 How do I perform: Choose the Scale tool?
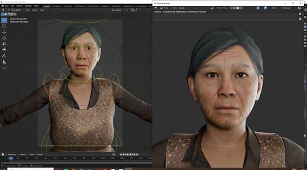tap(4, 44)
